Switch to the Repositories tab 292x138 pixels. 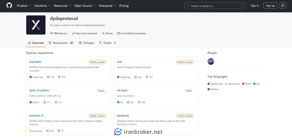pyautogui.click(x=61, y=43)
